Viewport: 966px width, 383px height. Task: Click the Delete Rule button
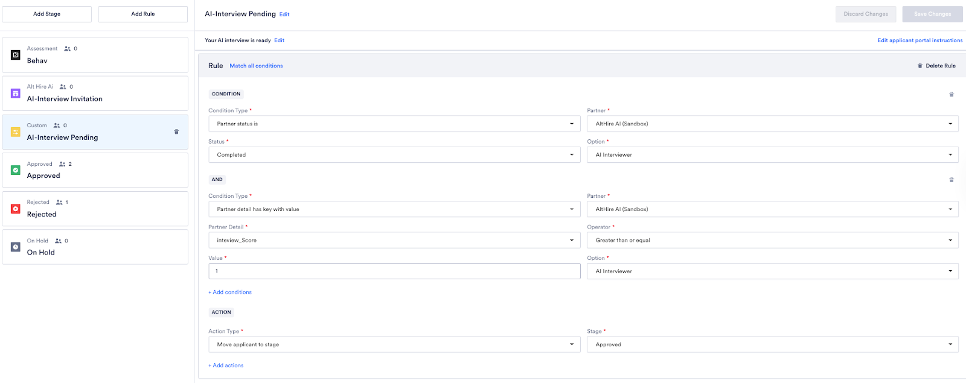[936, 66]
